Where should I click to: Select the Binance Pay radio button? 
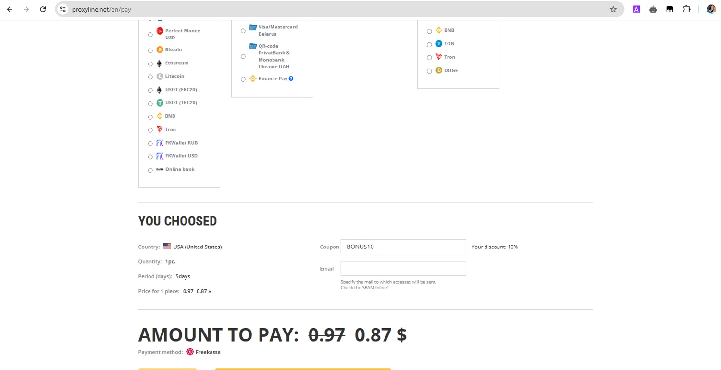pos(243,79)
